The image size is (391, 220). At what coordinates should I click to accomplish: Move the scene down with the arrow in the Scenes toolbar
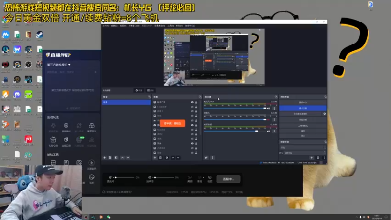point(128,157)
